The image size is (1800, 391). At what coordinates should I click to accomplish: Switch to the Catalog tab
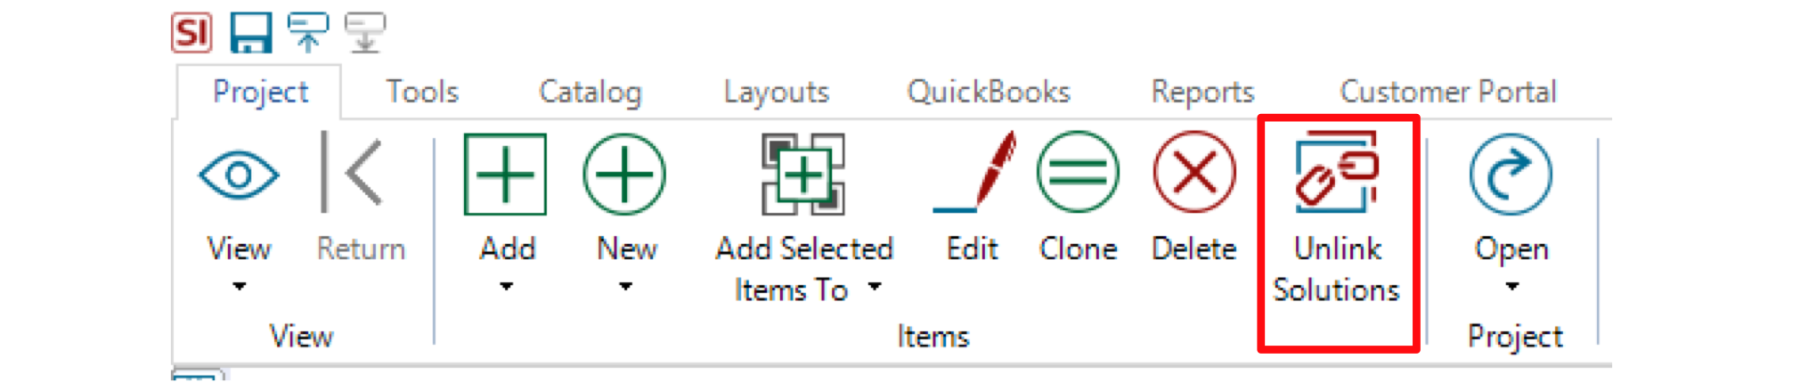point(590,92)
